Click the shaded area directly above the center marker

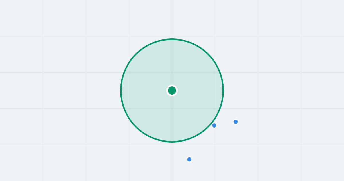pyautogui.click(x=172, y=65)
